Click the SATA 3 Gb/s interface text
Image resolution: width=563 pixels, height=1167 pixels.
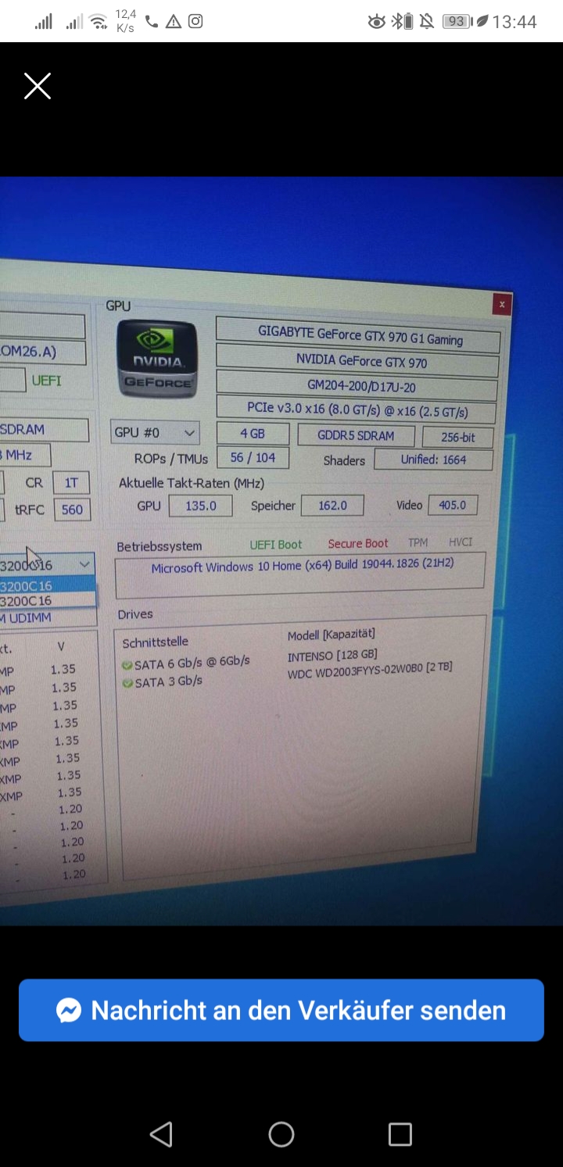pos(168,682)
